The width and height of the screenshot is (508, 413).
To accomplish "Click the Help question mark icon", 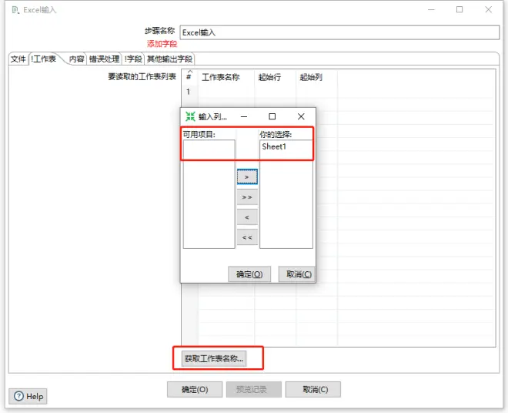I will point(18,396).
